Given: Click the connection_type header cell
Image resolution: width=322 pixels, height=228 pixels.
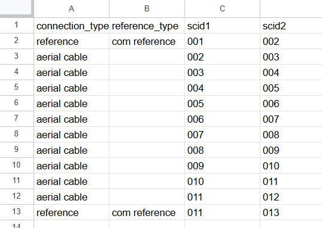Looking at the screenshot, I should click(x=71, y=26).
